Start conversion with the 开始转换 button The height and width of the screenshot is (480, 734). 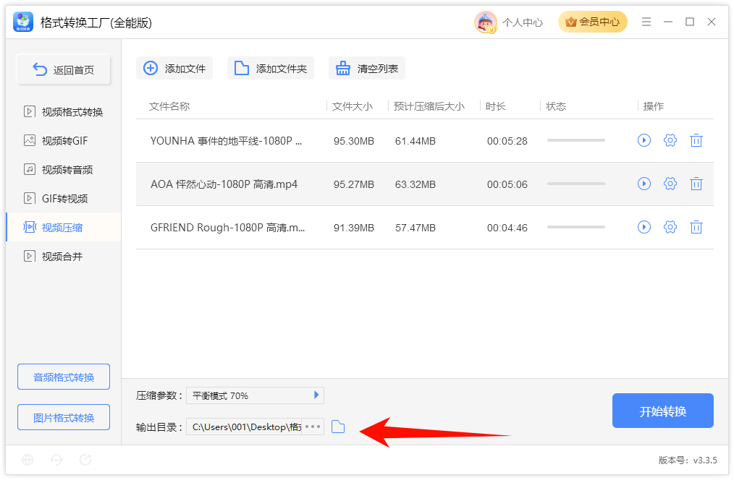click(662, 411)
